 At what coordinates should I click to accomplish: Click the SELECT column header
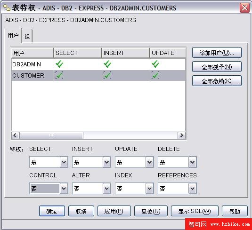pyautogui.click(x=77, y=53)
